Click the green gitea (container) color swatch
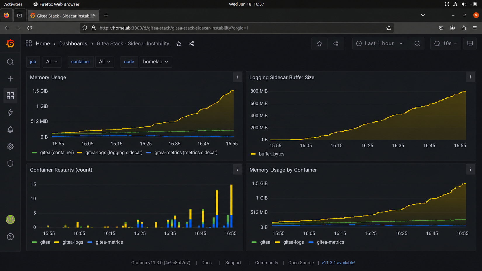Screen dimensions: 482x271 pos(34,153)
